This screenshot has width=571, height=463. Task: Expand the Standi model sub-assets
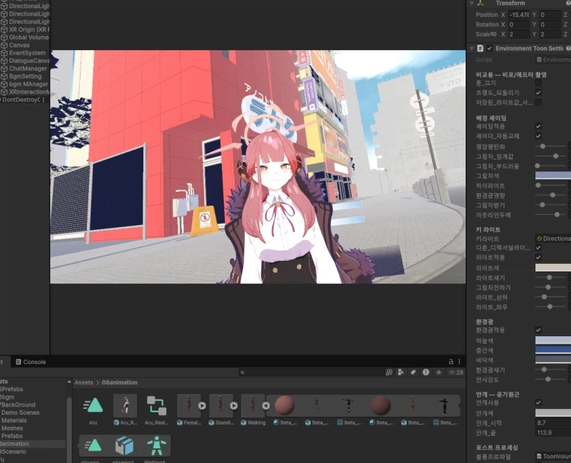[x=233, y=405]
